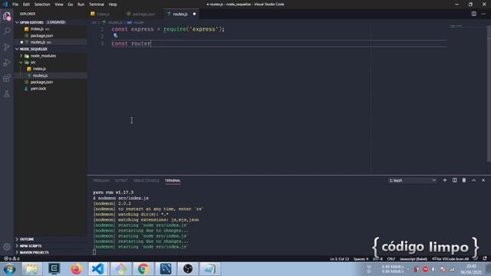Click the lightbulb quick-fix icon on line 2

coord(115,36)
